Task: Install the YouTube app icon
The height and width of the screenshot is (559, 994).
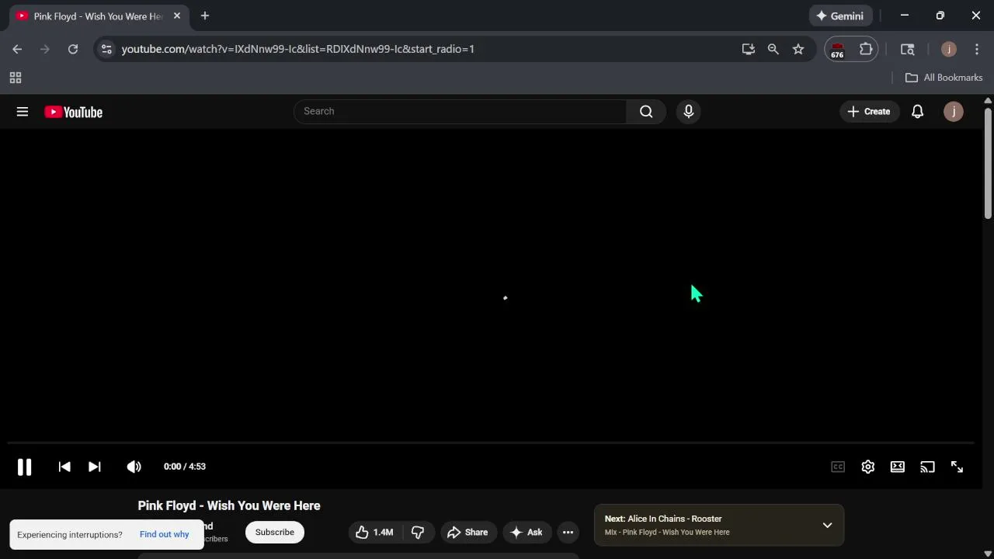Action: pyautogui.click(x=749, y=49)
